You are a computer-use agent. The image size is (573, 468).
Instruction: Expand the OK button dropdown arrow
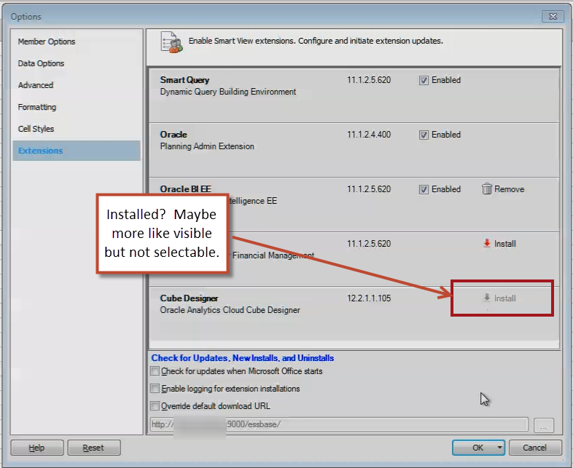499,448
